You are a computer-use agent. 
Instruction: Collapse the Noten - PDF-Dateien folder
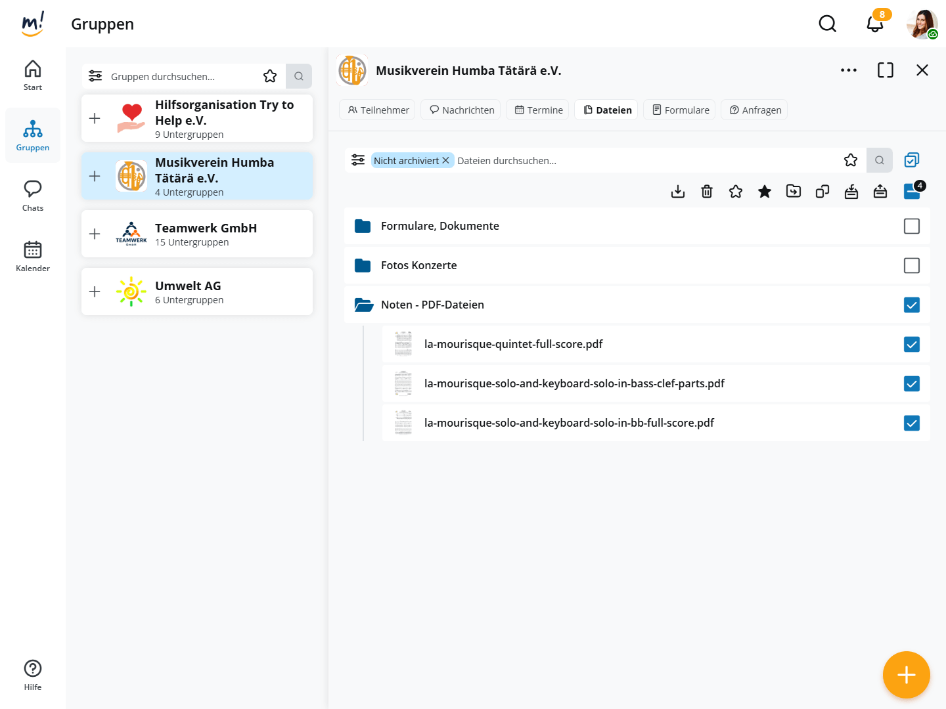point(363,305)
